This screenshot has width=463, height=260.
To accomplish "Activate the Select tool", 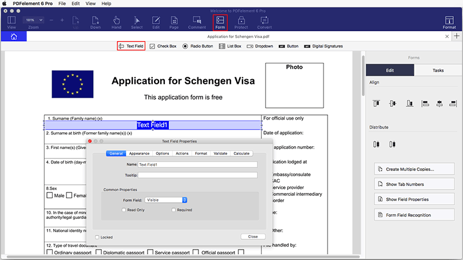I will (137, 23).
